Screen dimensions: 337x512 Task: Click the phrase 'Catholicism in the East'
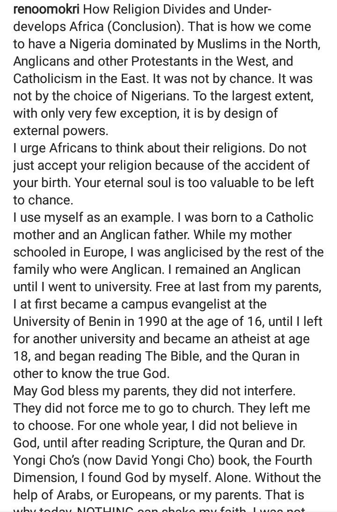tap(80, 79)
